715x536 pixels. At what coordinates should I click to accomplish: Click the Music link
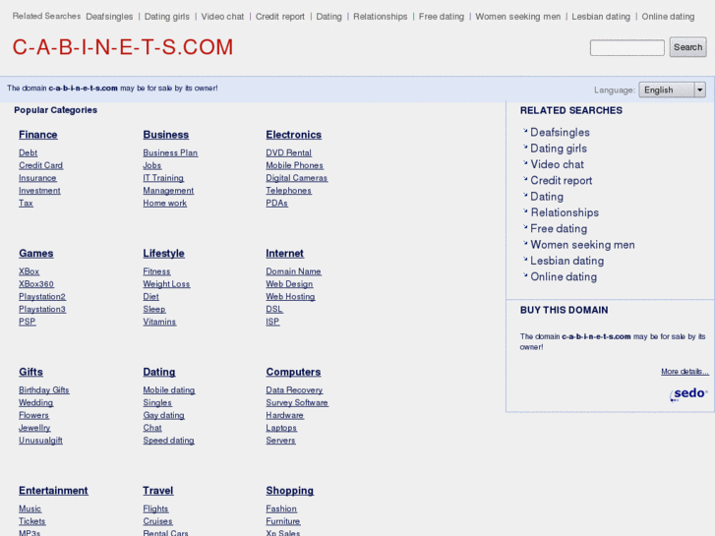[30, 508]
